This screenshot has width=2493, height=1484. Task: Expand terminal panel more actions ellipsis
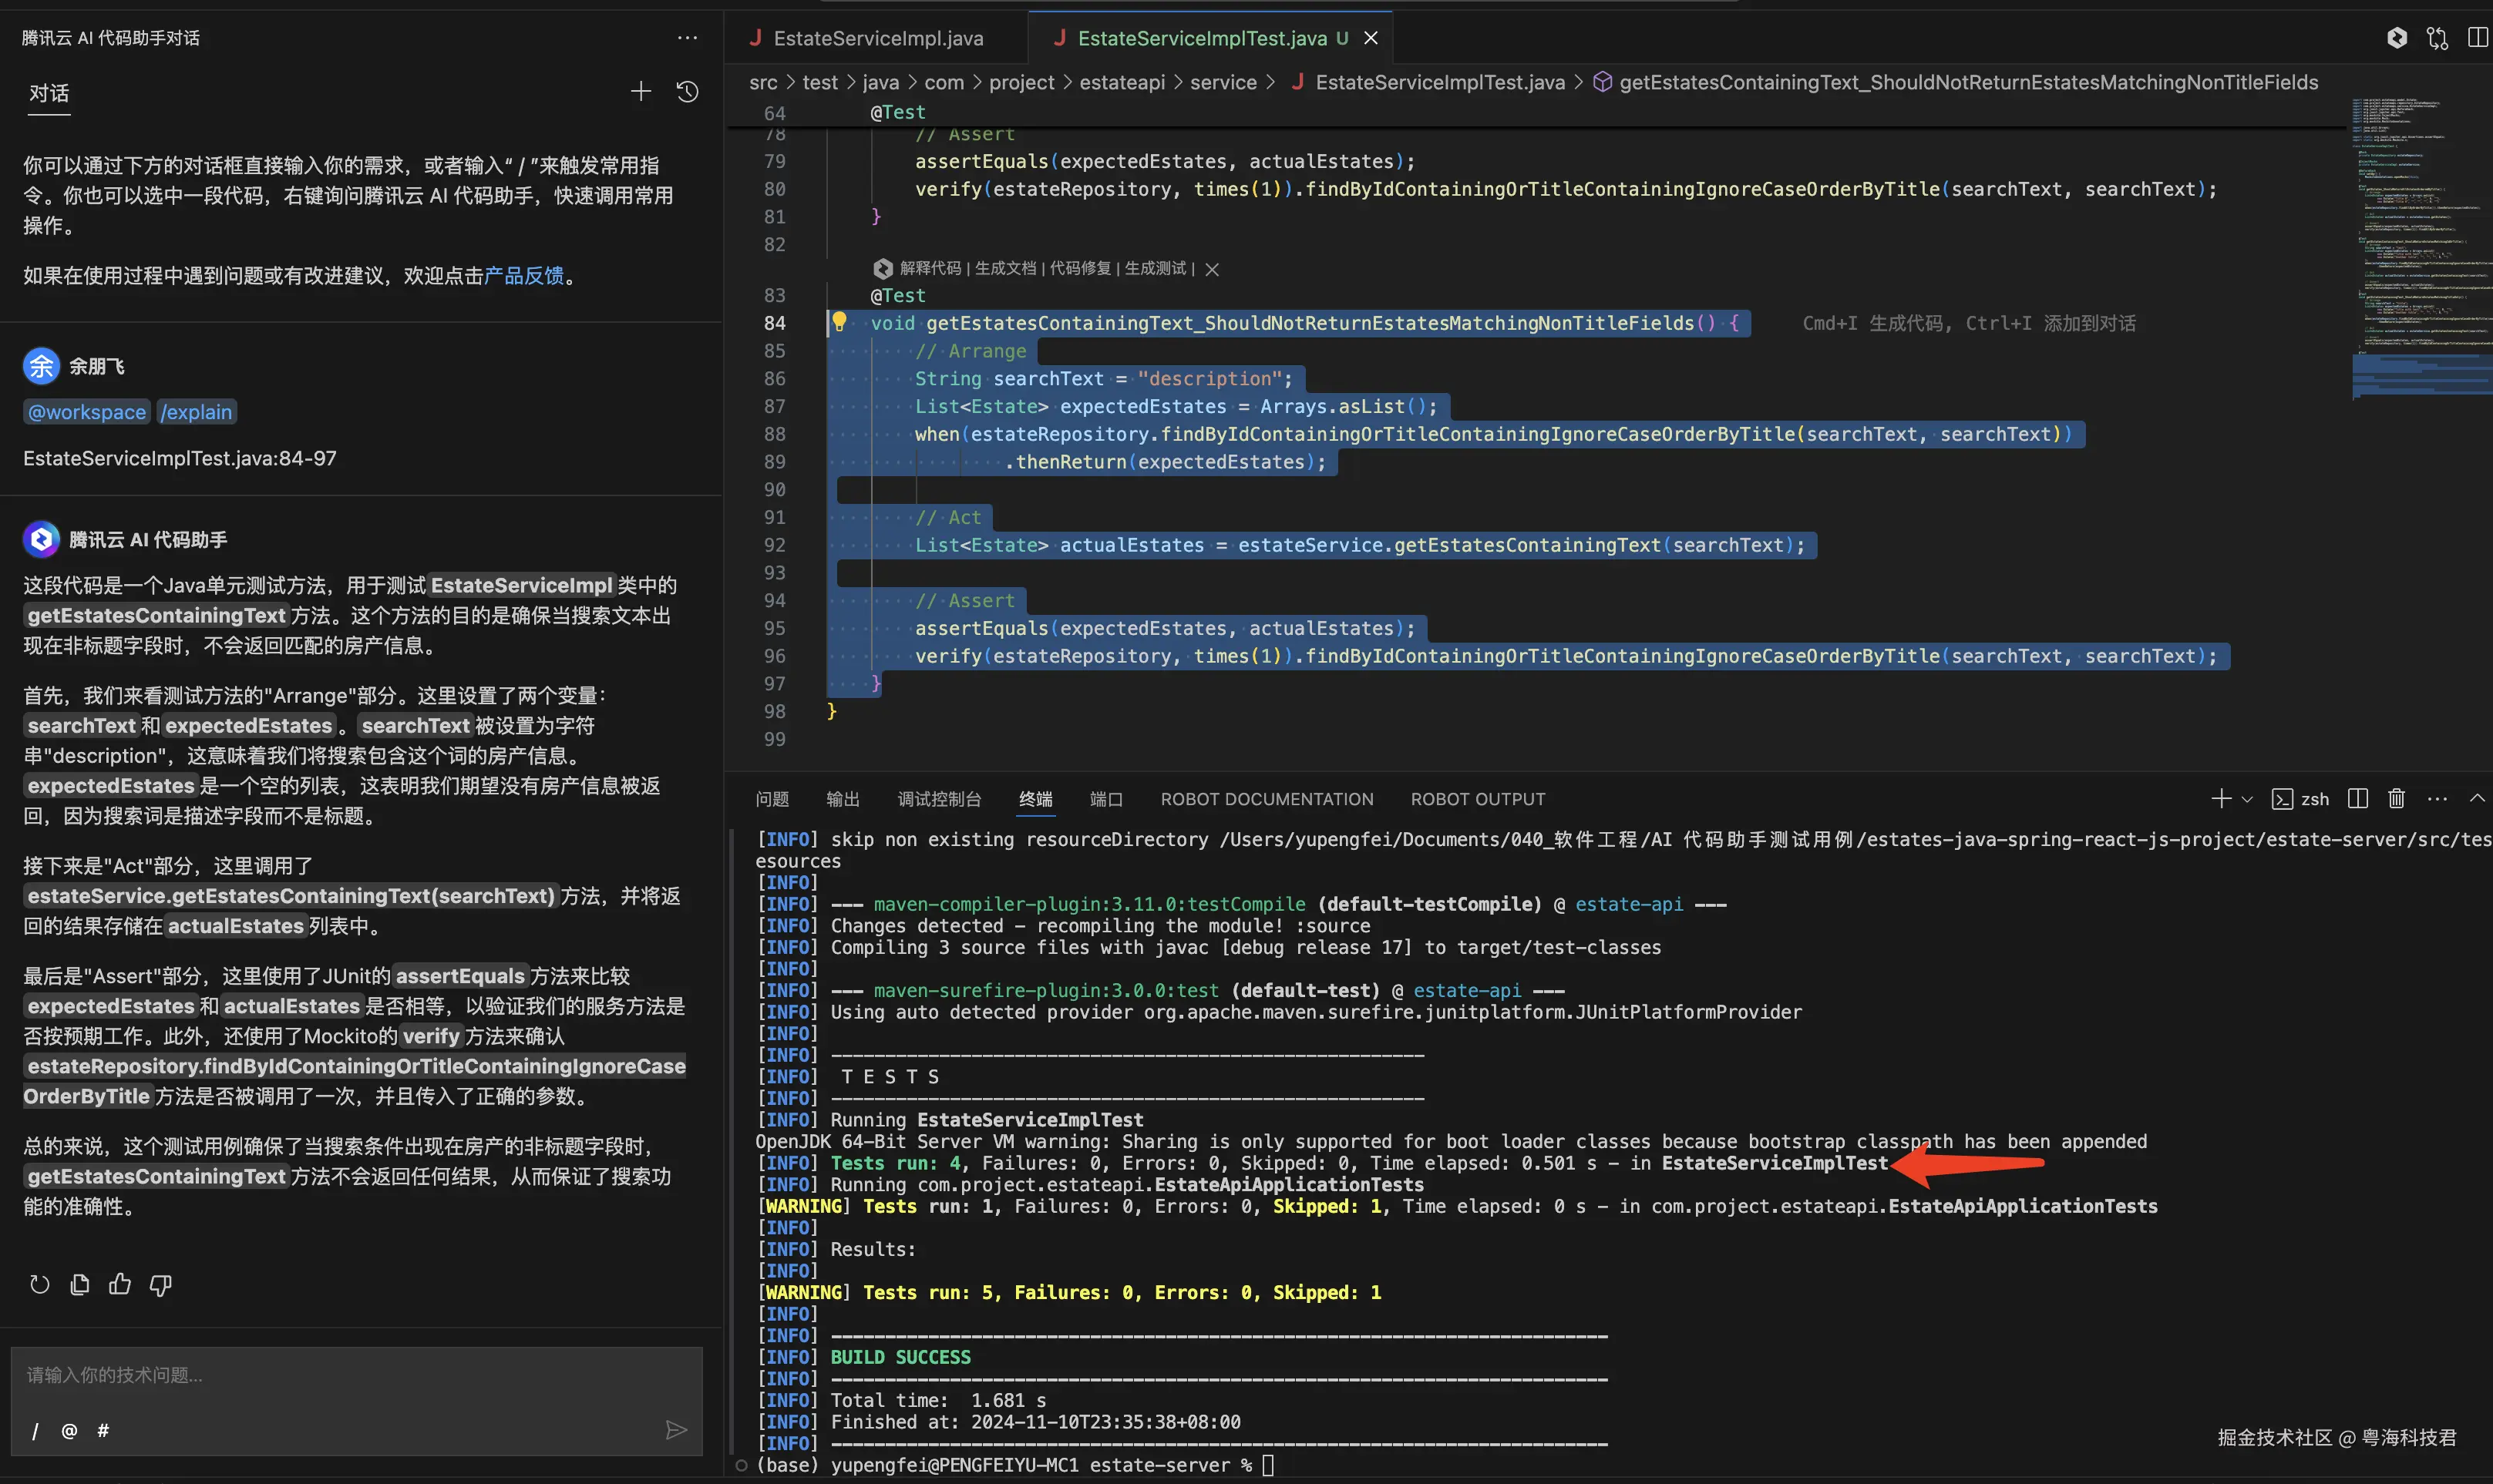click(2437, 798)
